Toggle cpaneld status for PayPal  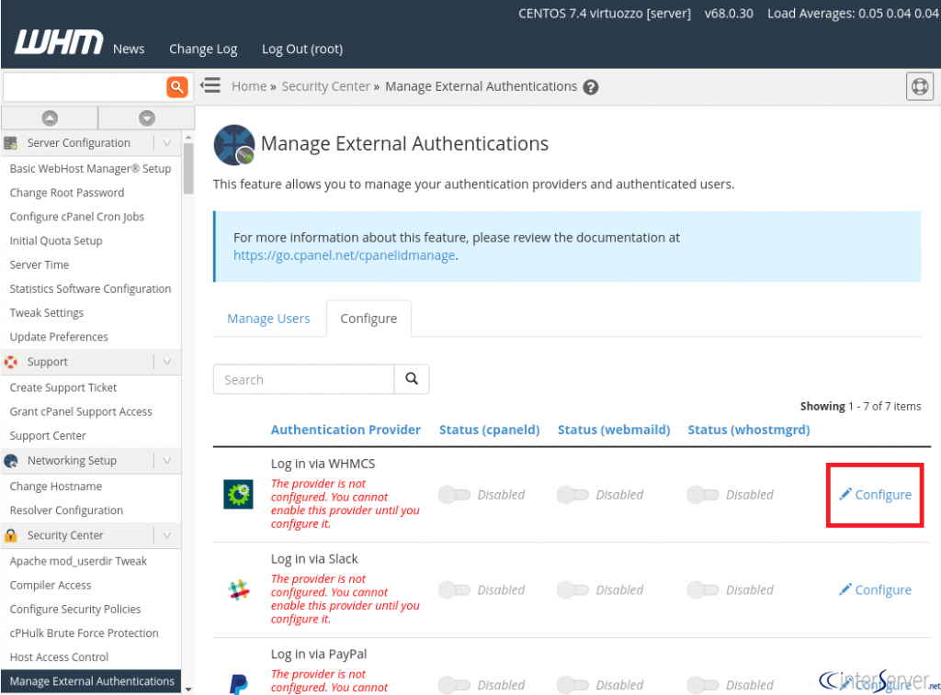[454, 685]
